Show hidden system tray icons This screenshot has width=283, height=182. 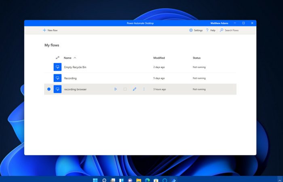(x=280, y=180)
